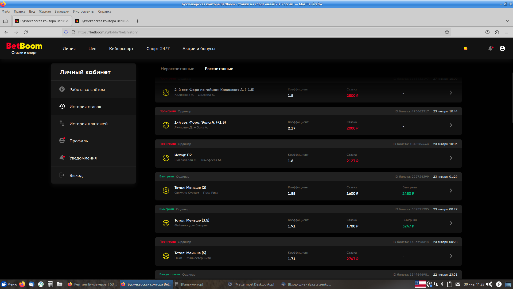Reload the page with the refresh button
Image resolution: width=513 pixels, height=289 pixels.
coord(26,32)
